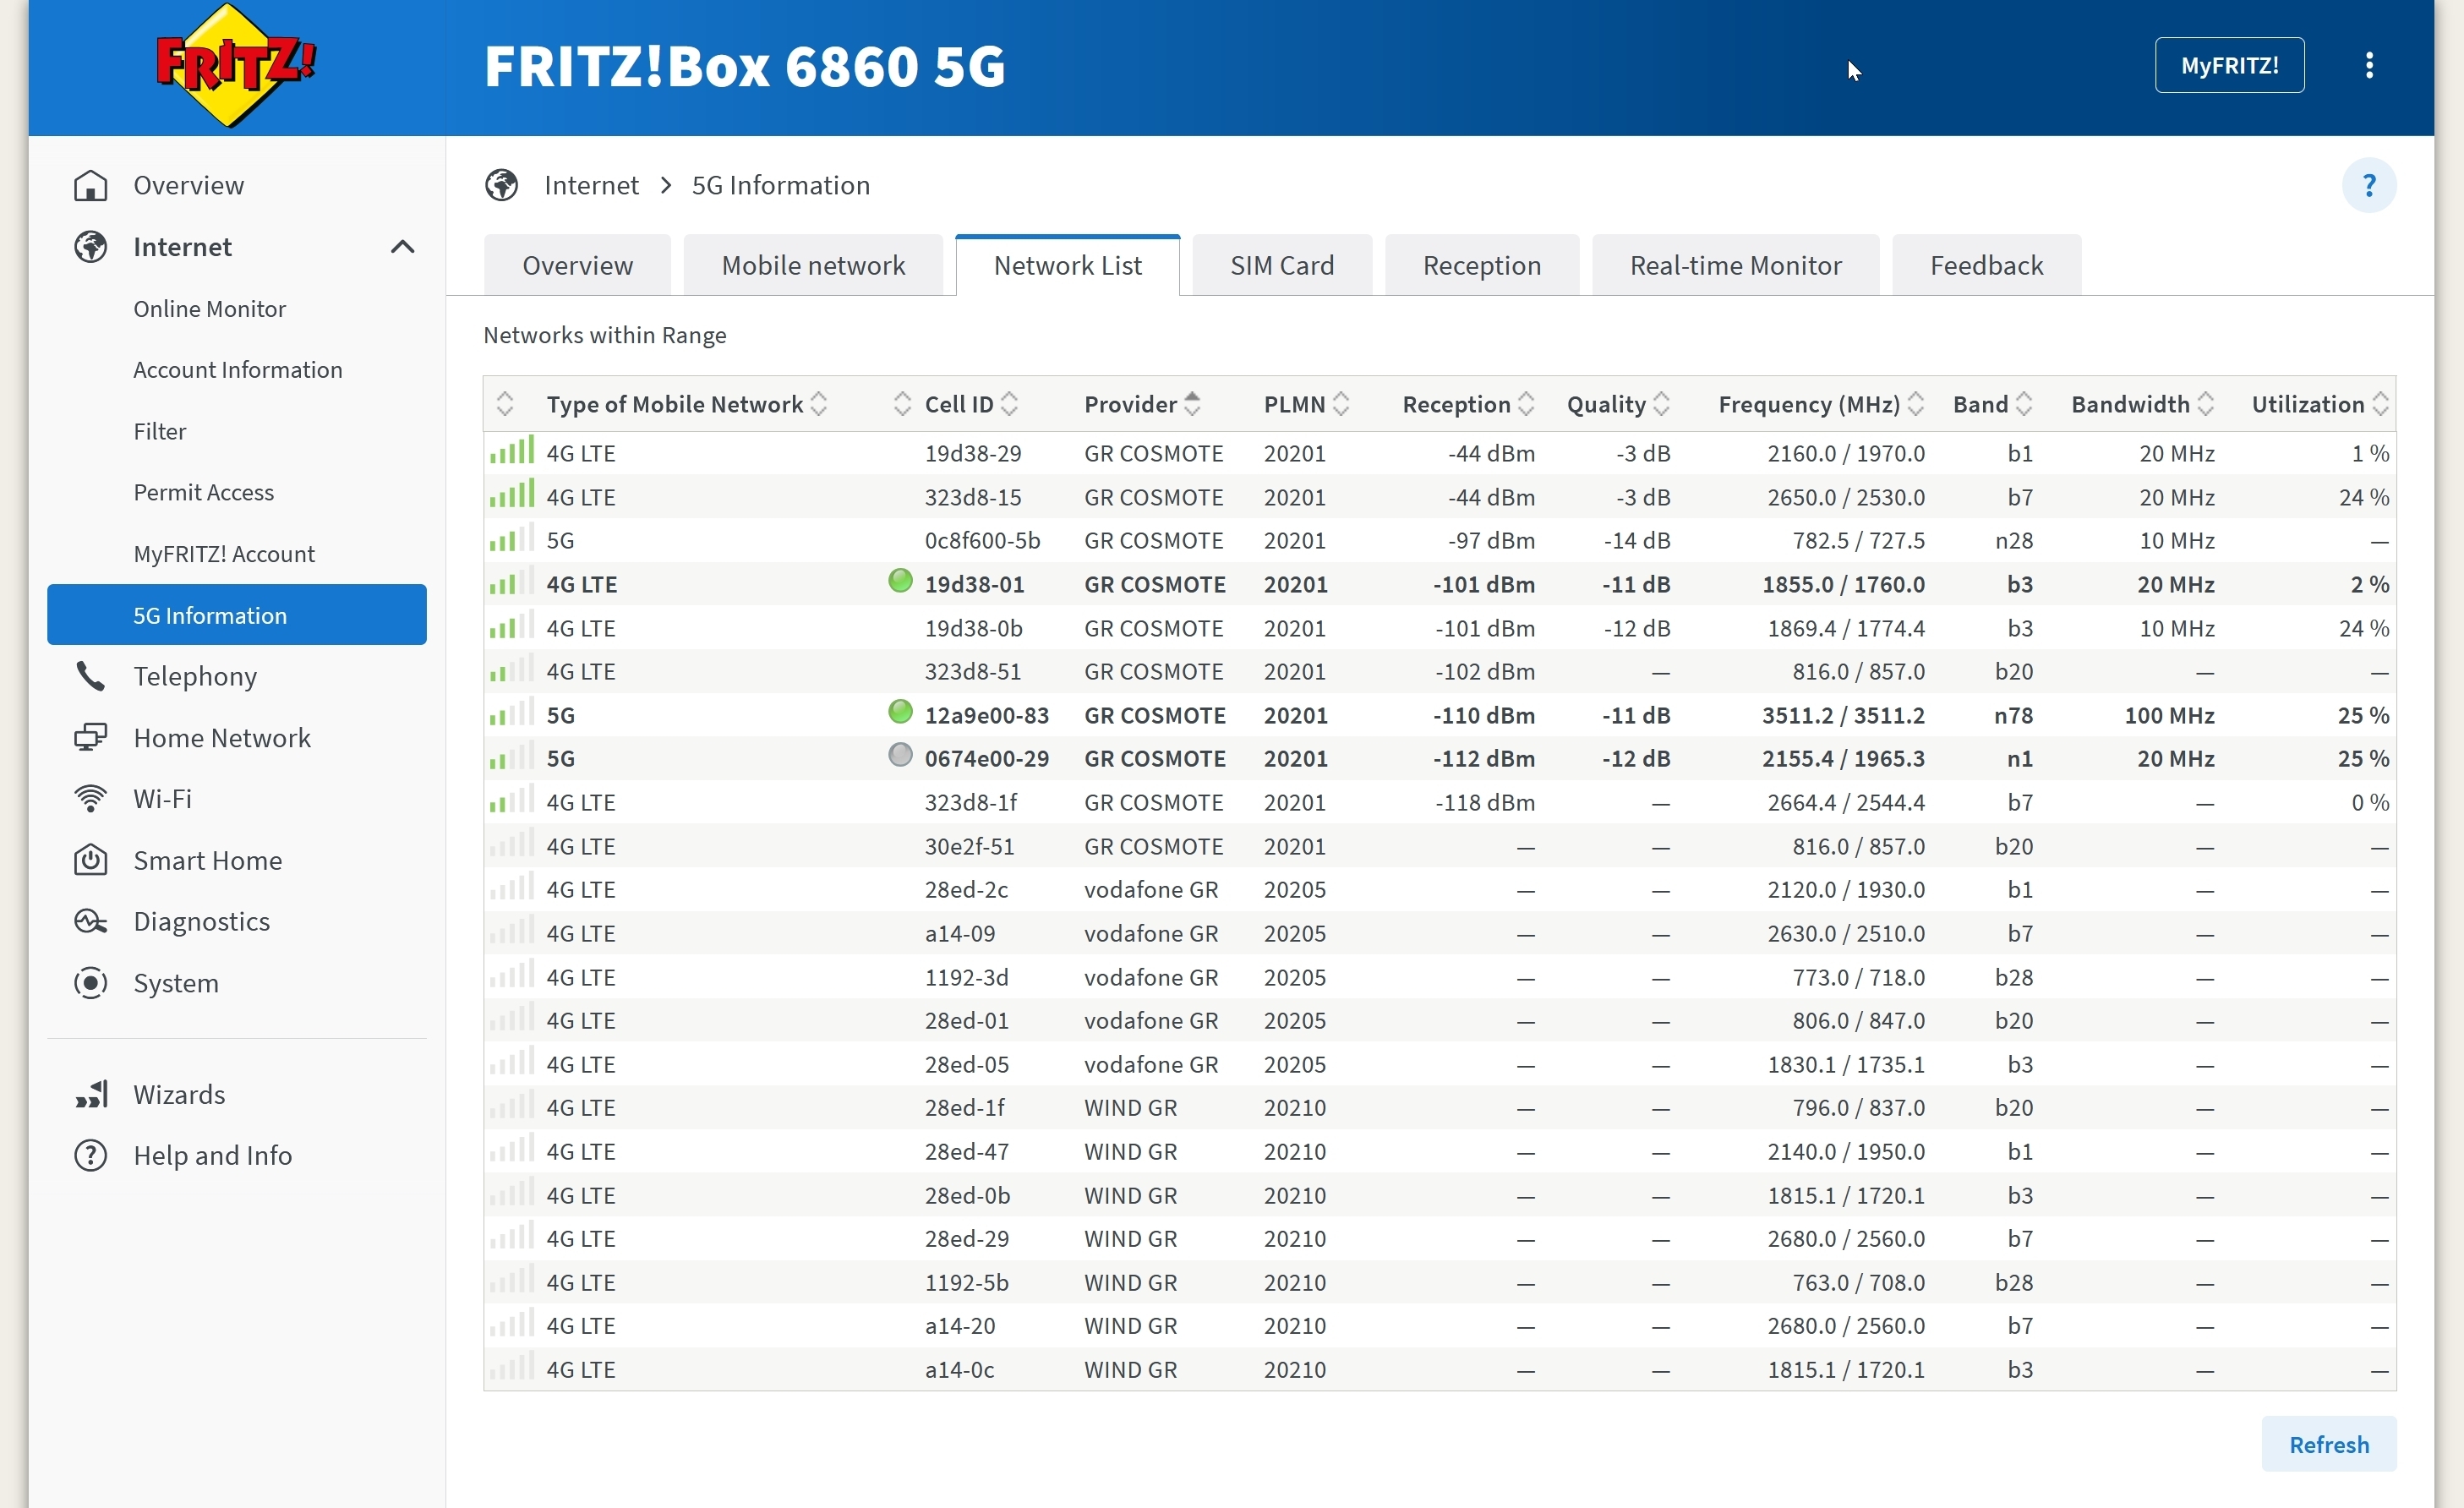This screenshot has height=1508, width=2464.
Task: Open the help question mark icon
Action: [2368, 185]
